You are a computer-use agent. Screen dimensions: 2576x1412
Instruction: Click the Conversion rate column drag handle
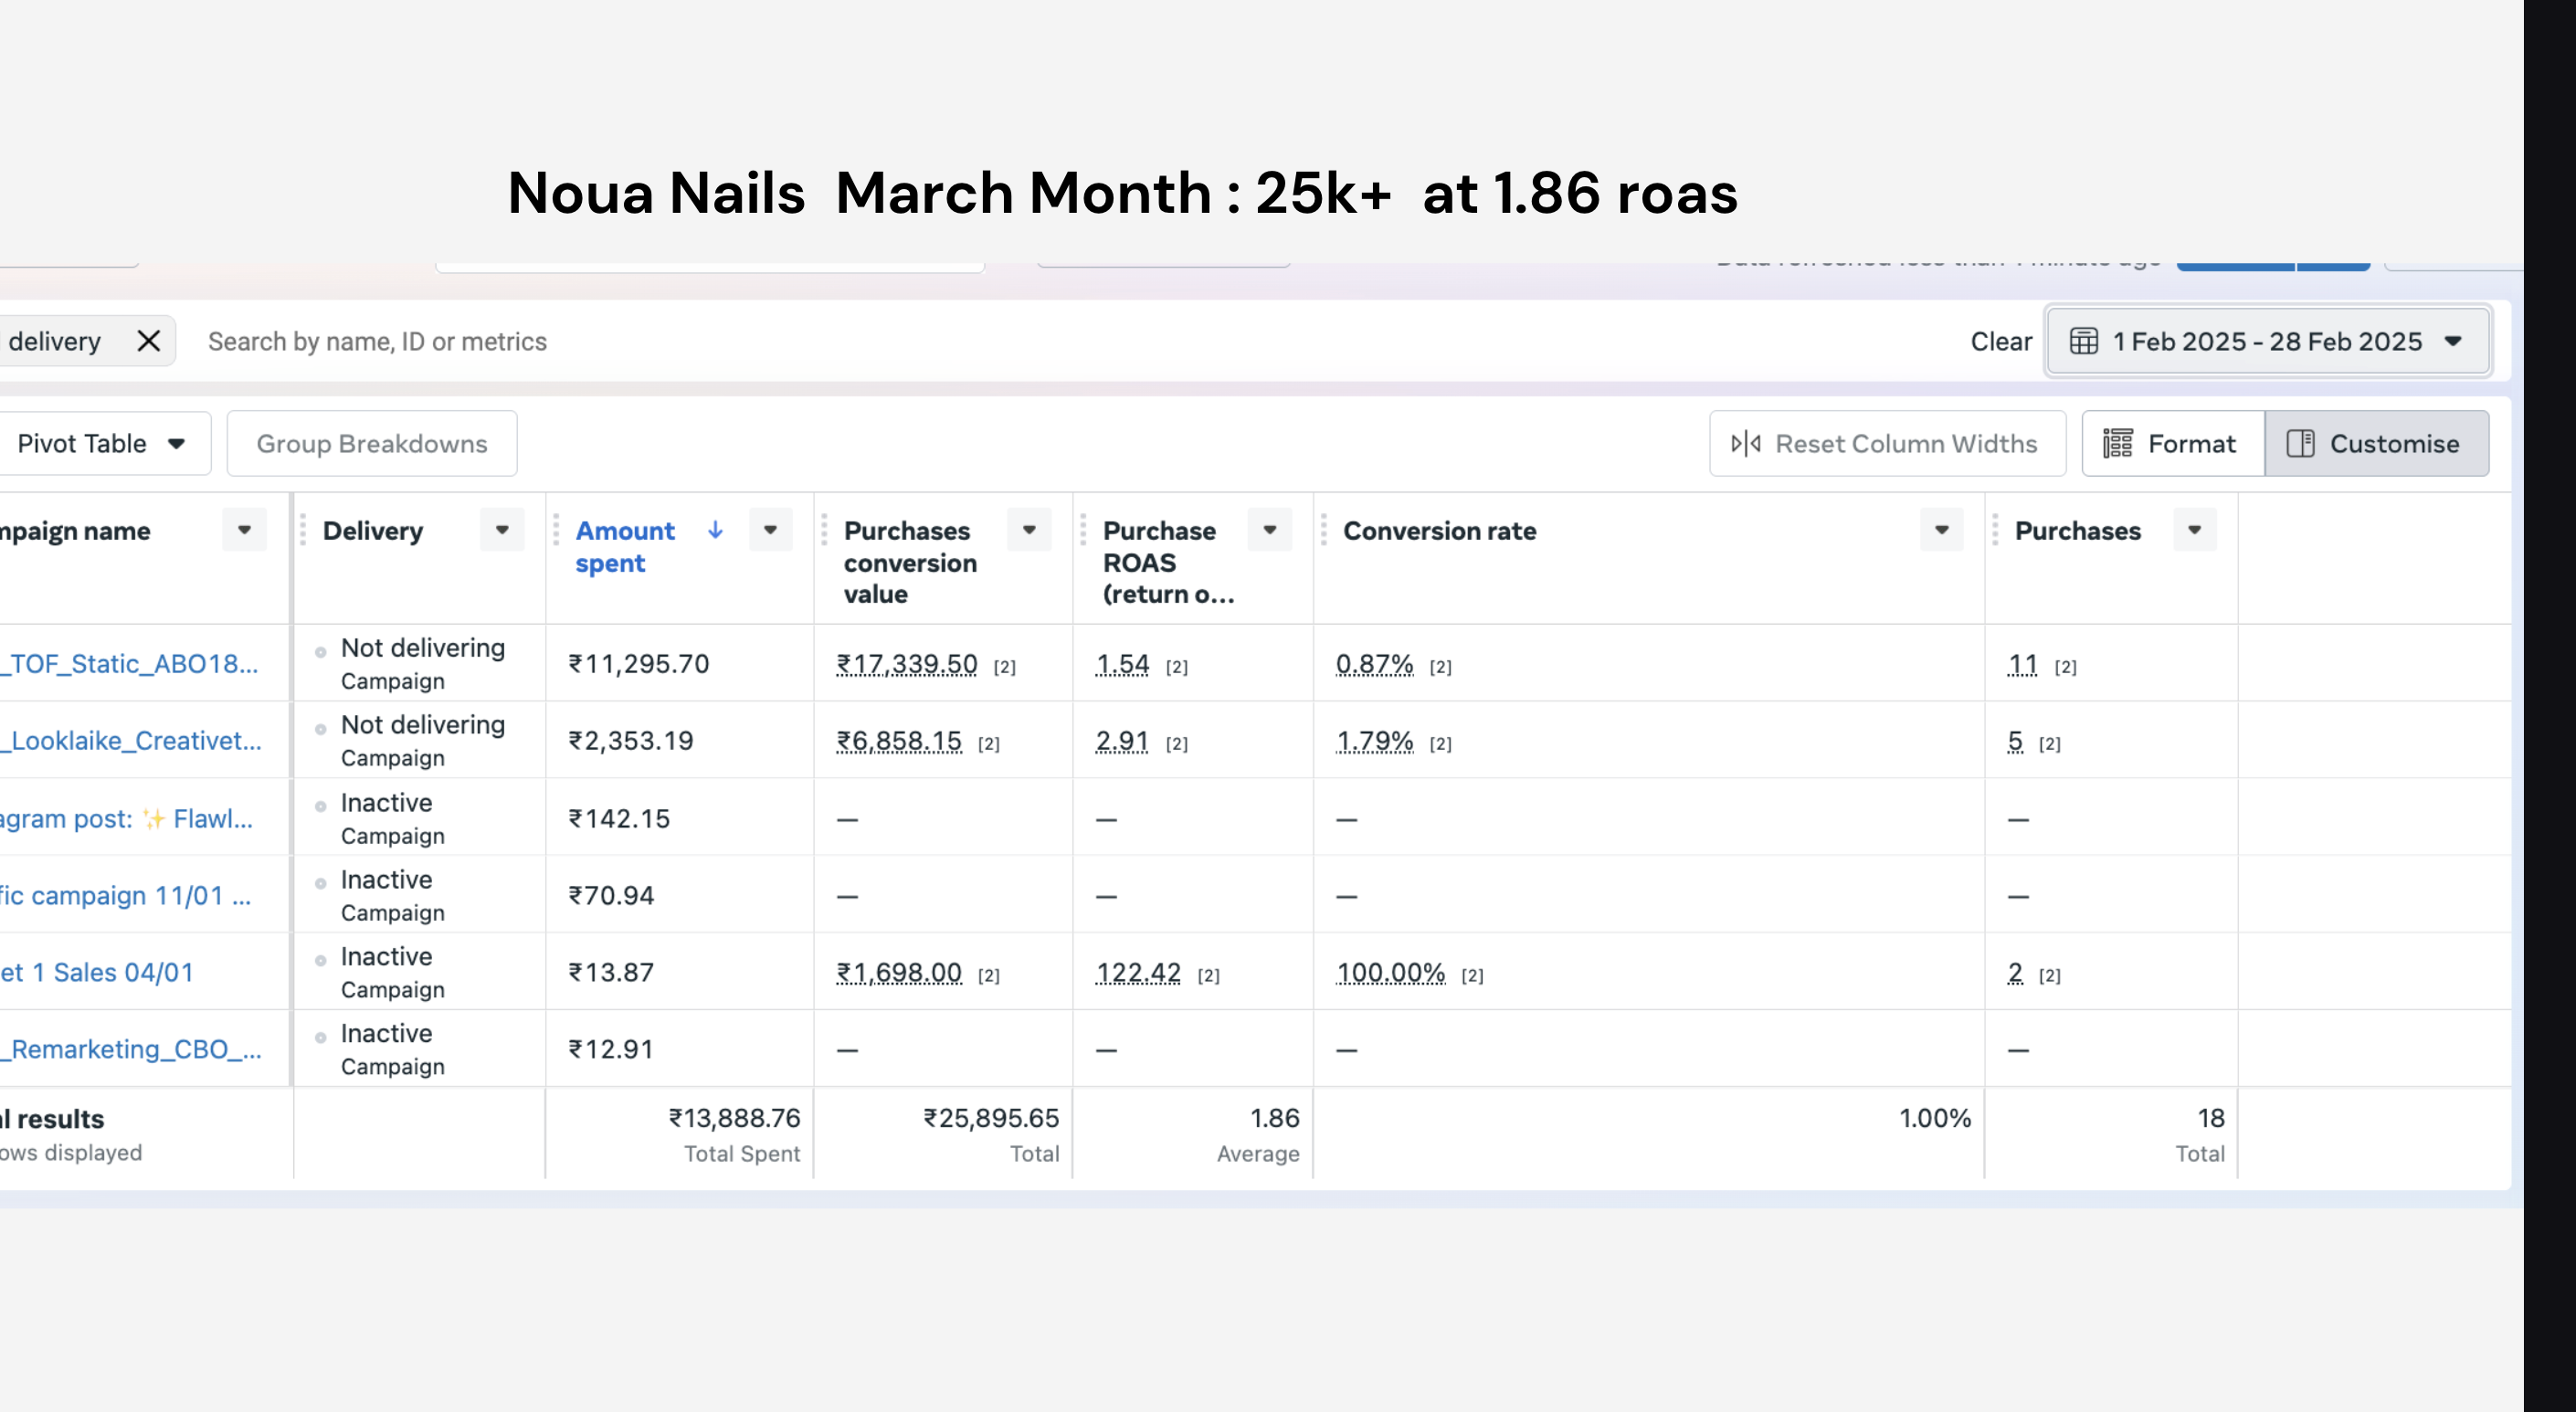coord(1324,530)
